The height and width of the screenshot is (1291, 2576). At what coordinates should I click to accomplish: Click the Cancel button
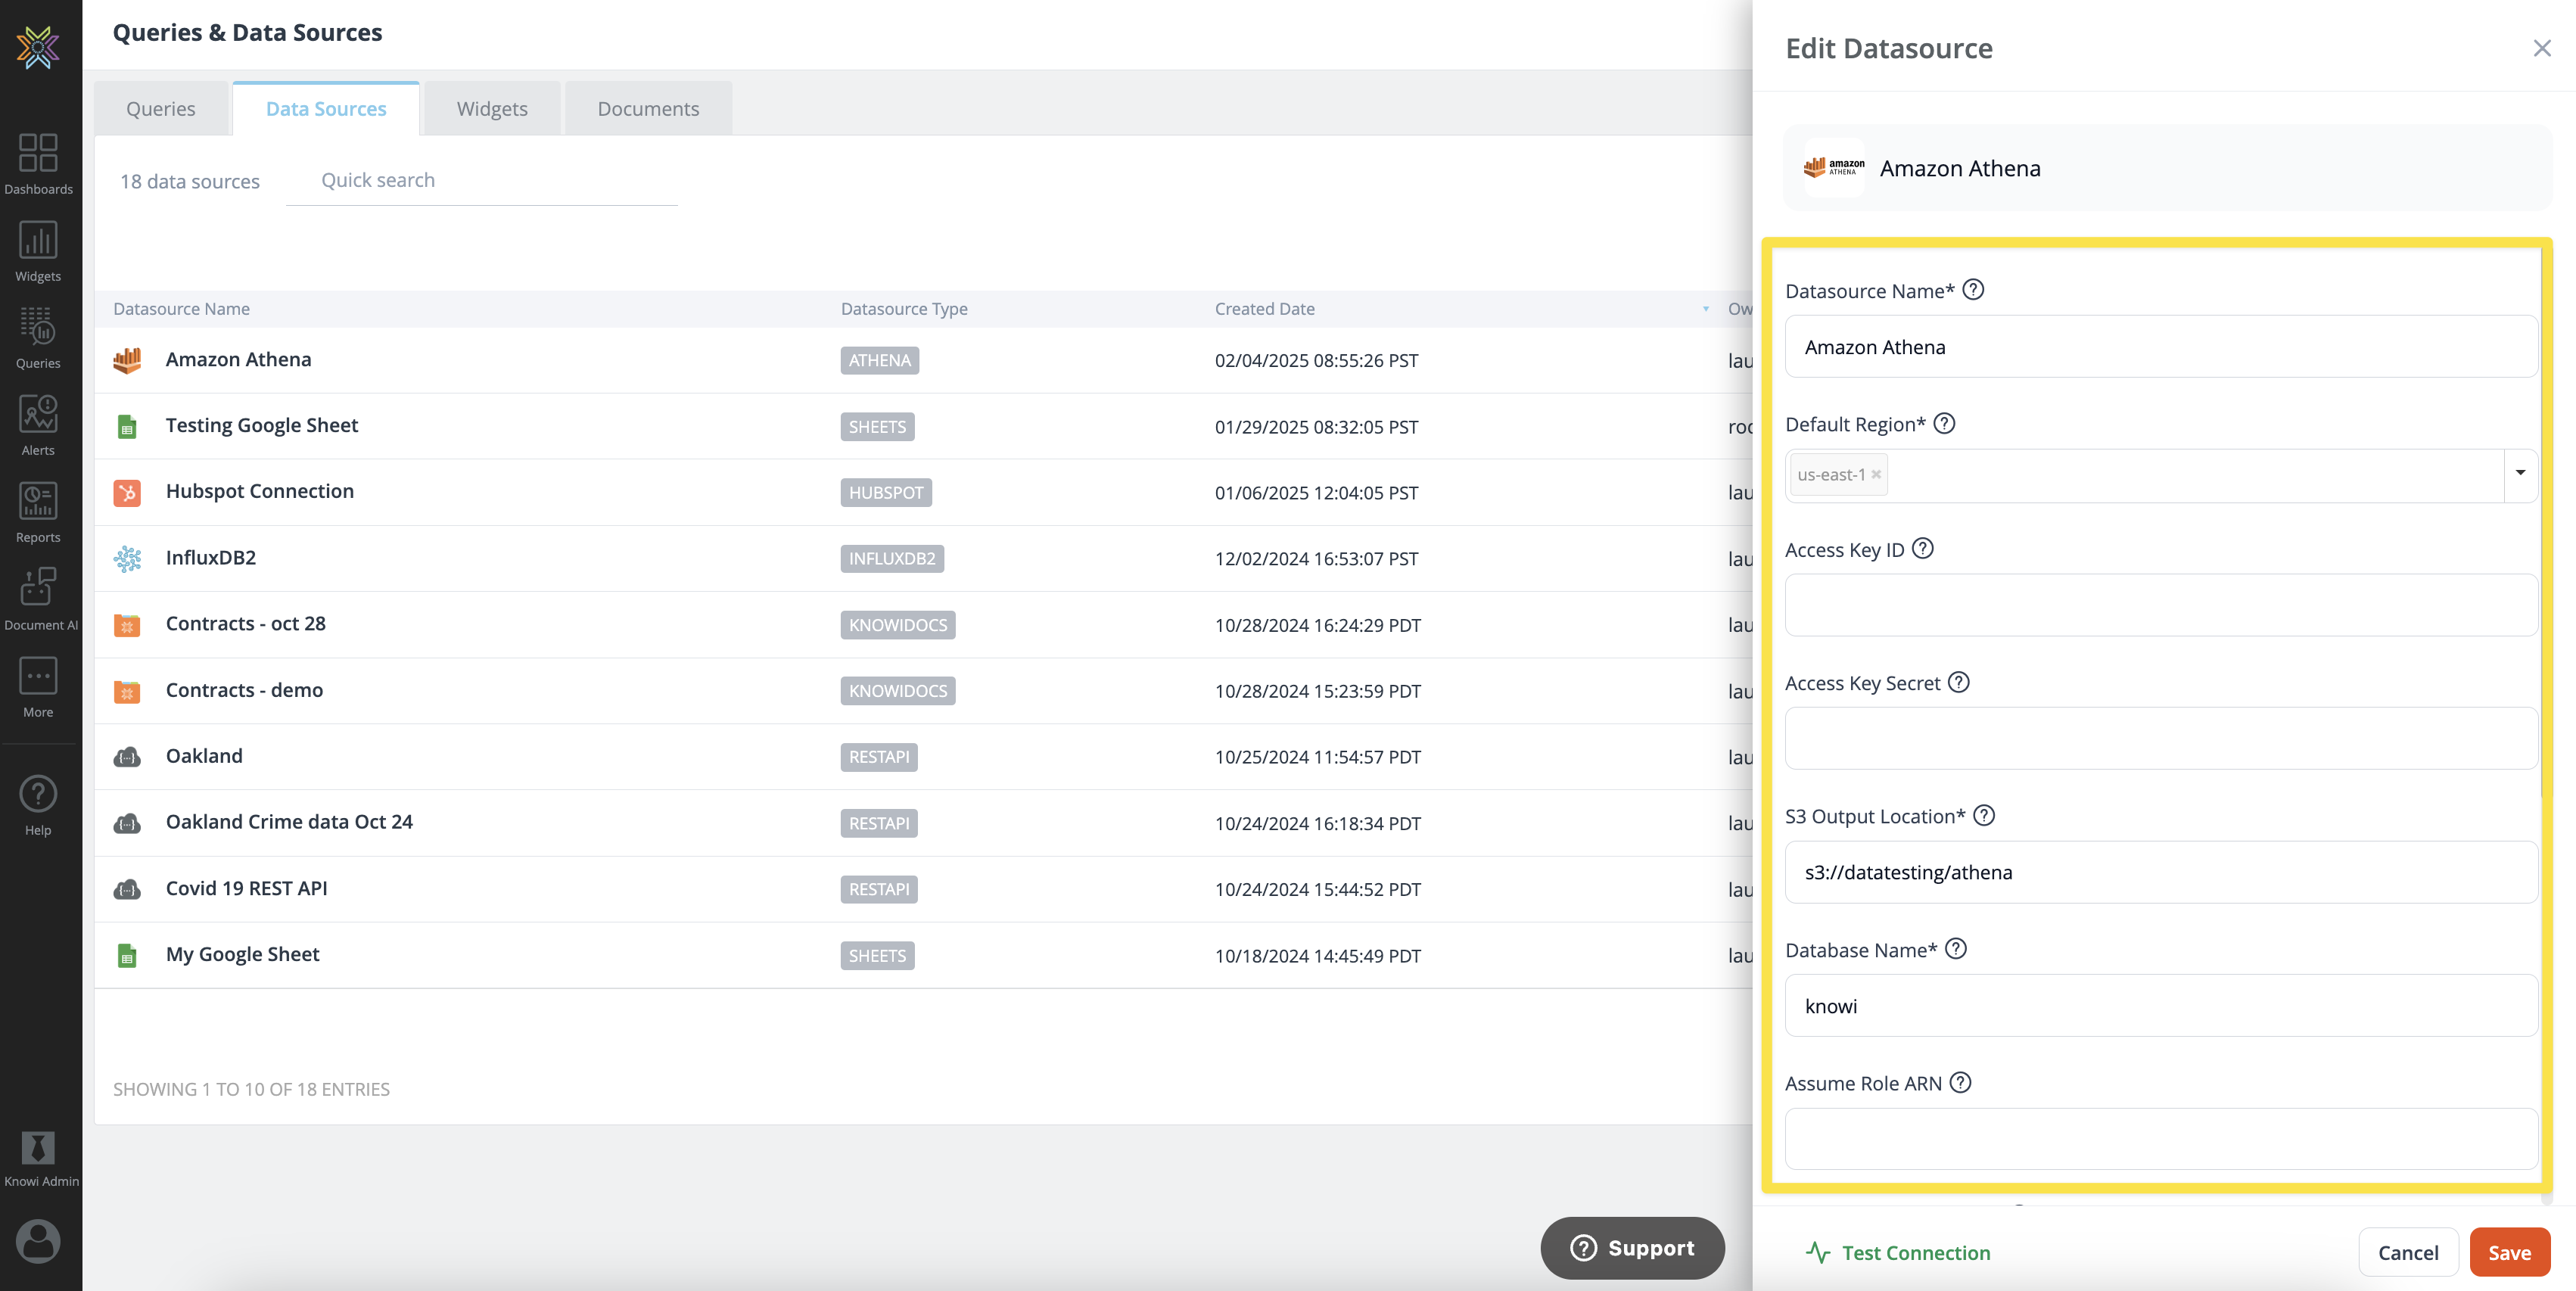(2407, 1252)
